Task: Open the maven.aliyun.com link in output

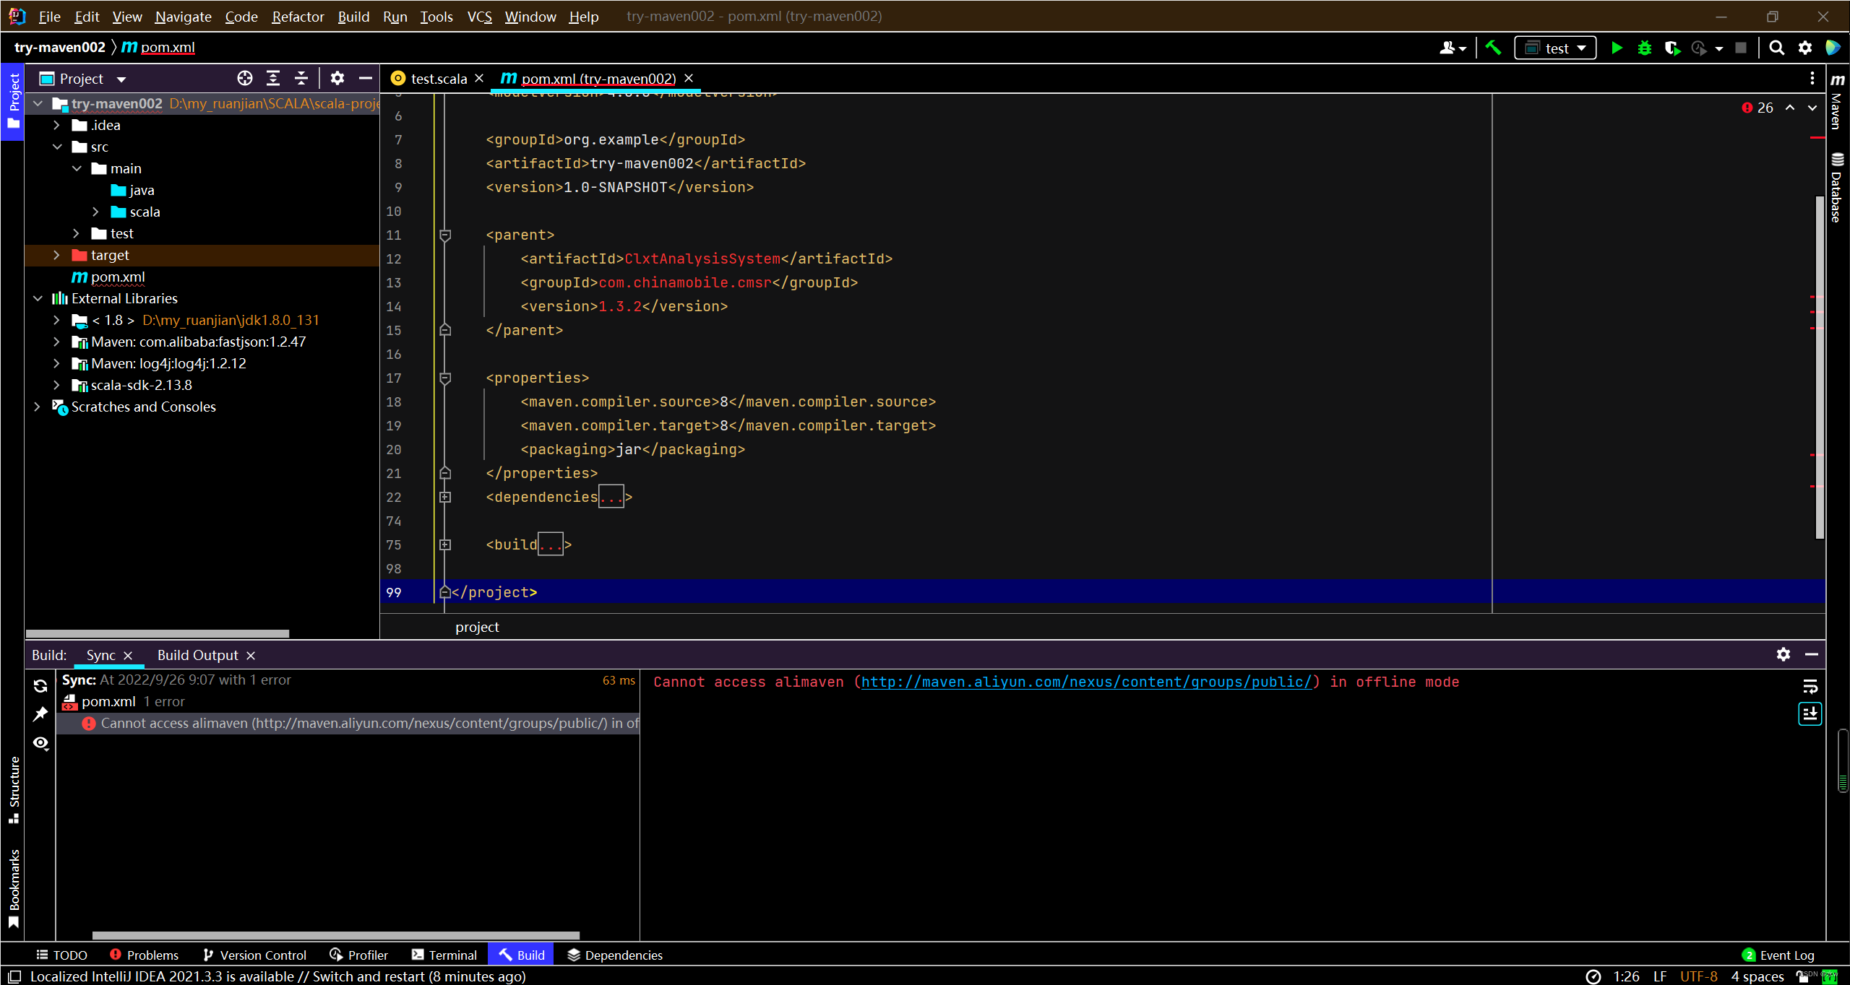Action: [x=1086, y=682]
